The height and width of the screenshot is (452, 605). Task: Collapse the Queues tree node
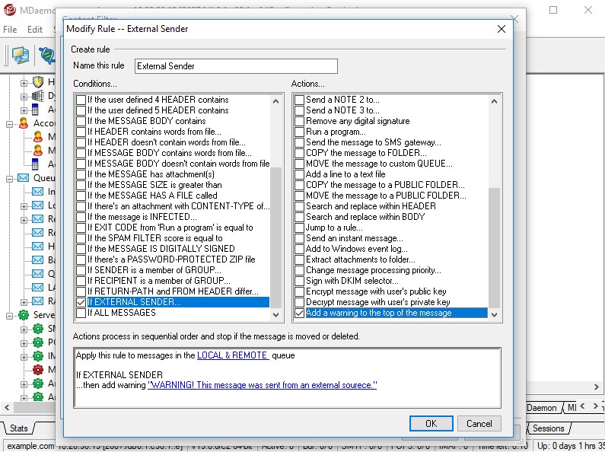pos(9,179)
